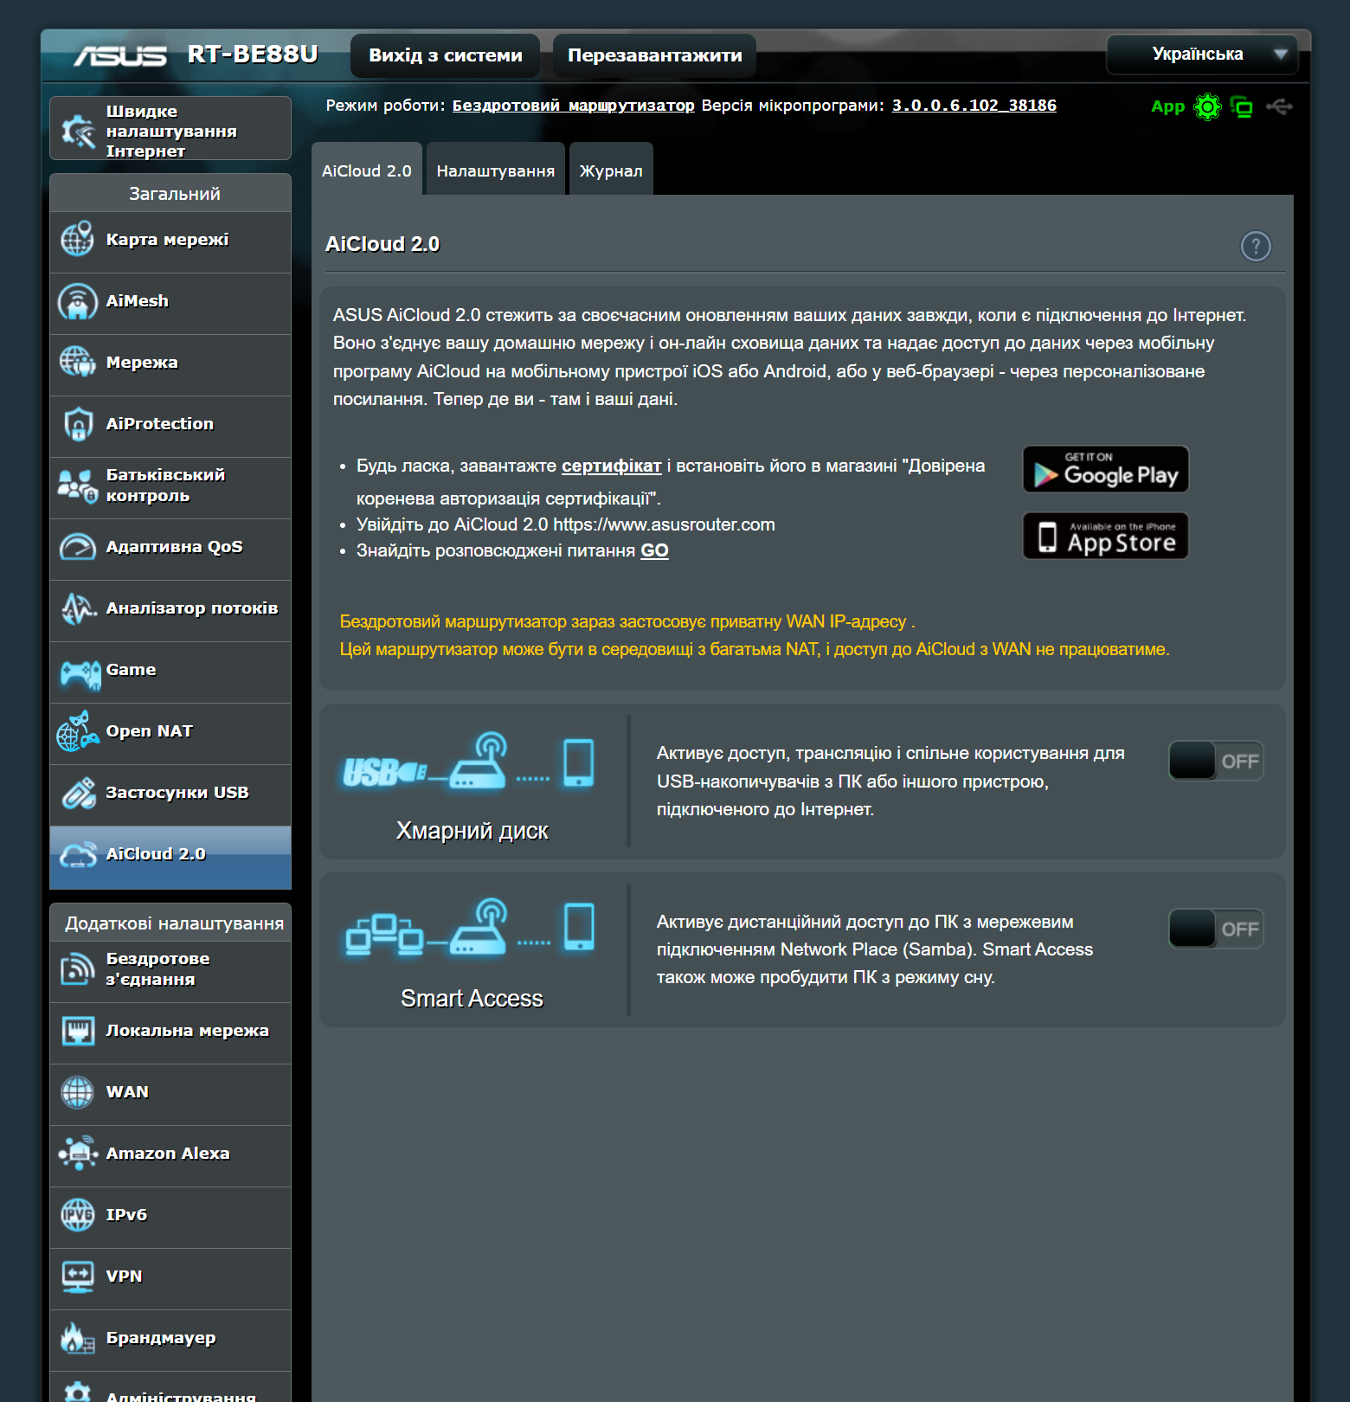This screenshot has height=1402, width=1350.
Task: Click the green network clients status icon
Action: pyautogui.click(x=1242, y=107)
